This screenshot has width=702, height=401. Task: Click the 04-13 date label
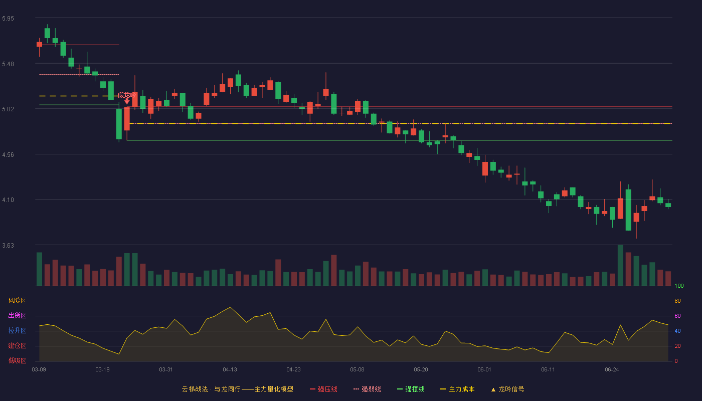coord(230,369)
